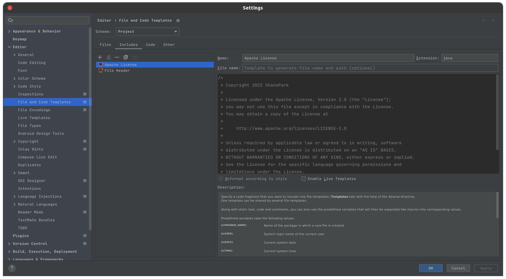
Task: Enable Live Templates checkbox
Action: [x=304, y=179]
